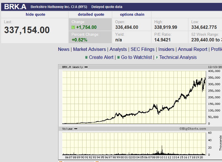Click the dollar icon beside Technical Analysis

click(157, 57)
